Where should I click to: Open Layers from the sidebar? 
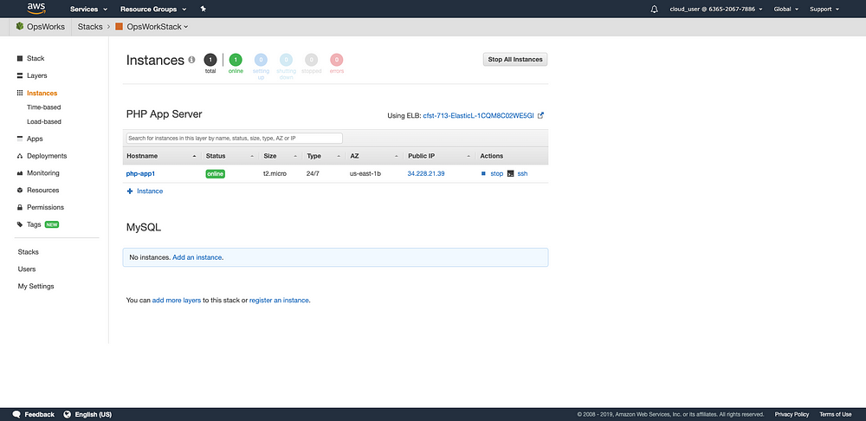(x=37, y=75)
